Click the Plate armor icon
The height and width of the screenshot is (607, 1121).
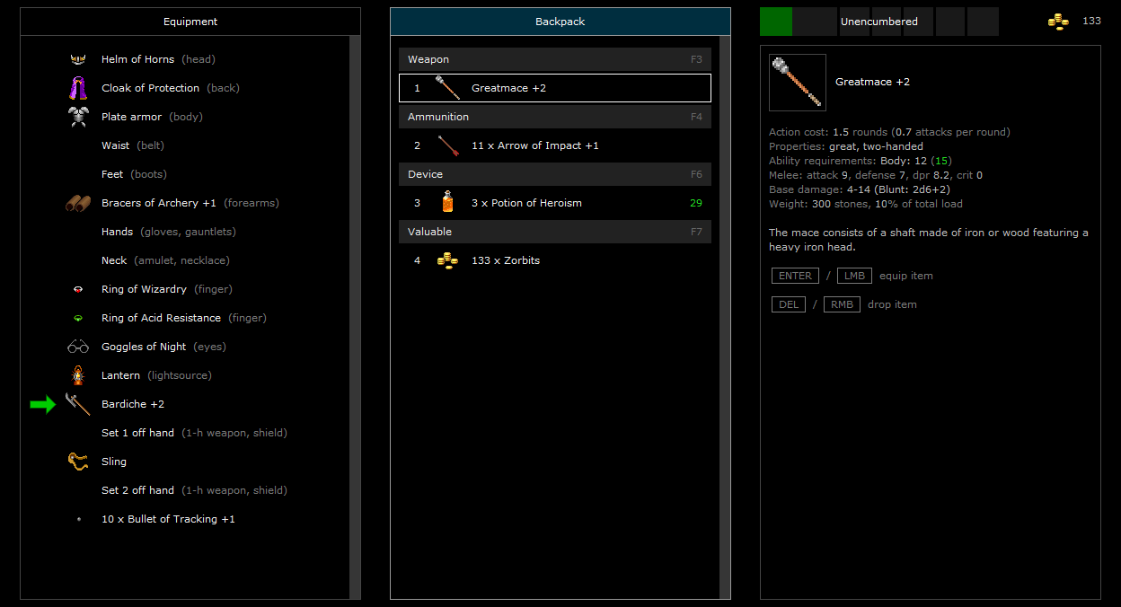pyautogui.click(x=78, y=117)
